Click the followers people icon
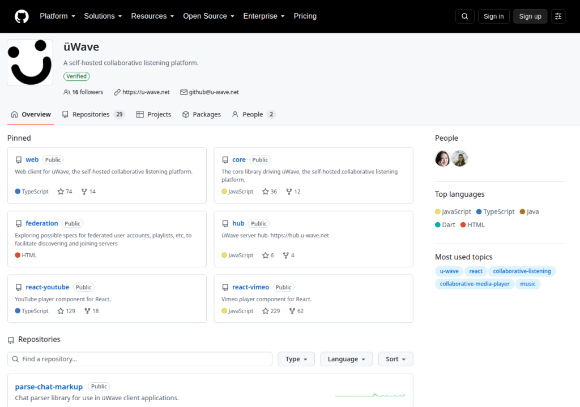This screenshot has width=580, height=407. coord(67,92)
